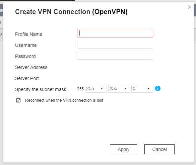The width and height of the screenshot is (196, 165).
Task: Click the Username label text
Action: [x=26, y=45]
